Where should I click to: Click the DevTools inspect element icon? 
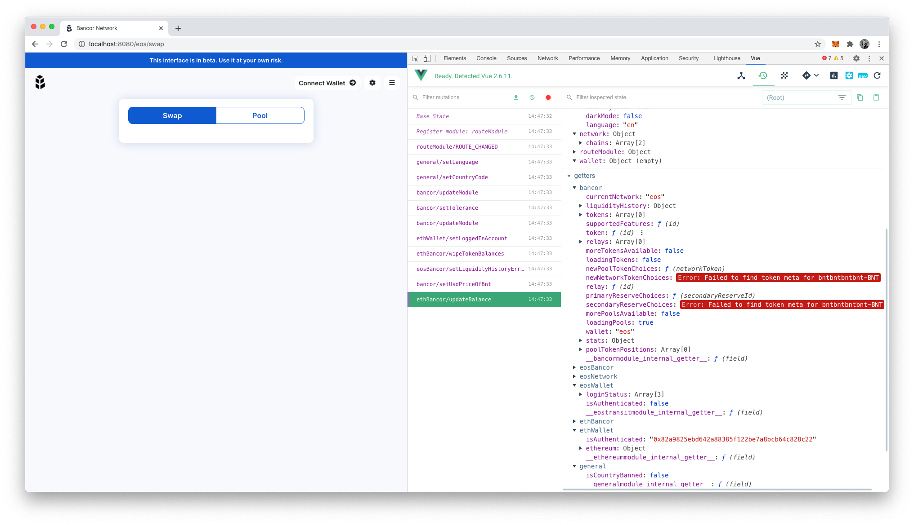(x=415, y=58)
